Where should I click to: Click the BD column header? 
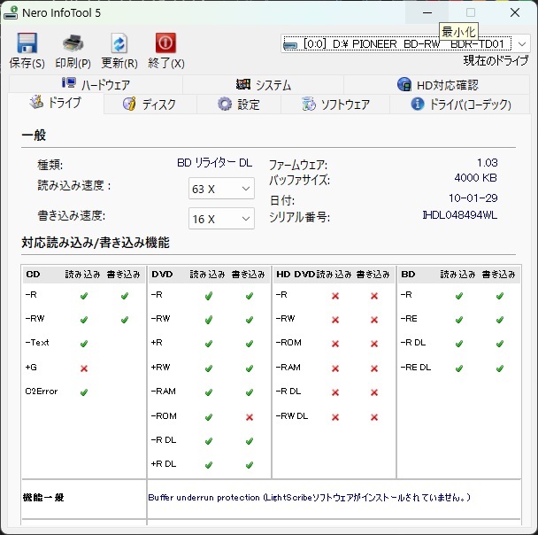coord(408,274)
